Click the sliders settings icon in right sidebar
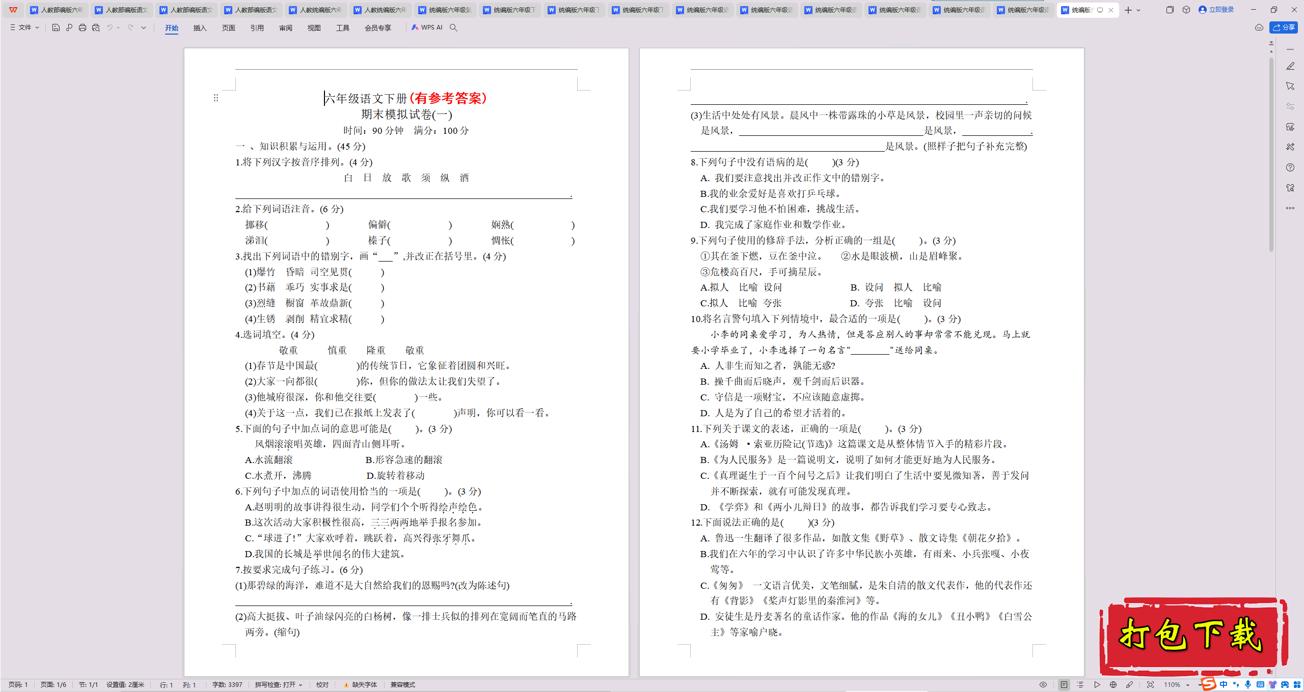This screenshot has width=1304, height=692. click(1290, 106)
